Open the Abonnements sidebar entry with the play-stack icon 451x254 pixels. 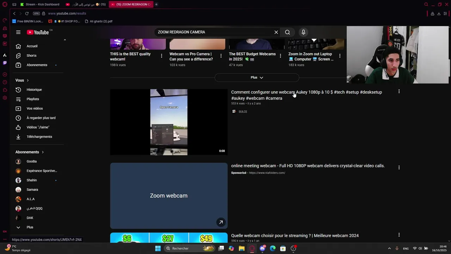(x=37, y=65)
